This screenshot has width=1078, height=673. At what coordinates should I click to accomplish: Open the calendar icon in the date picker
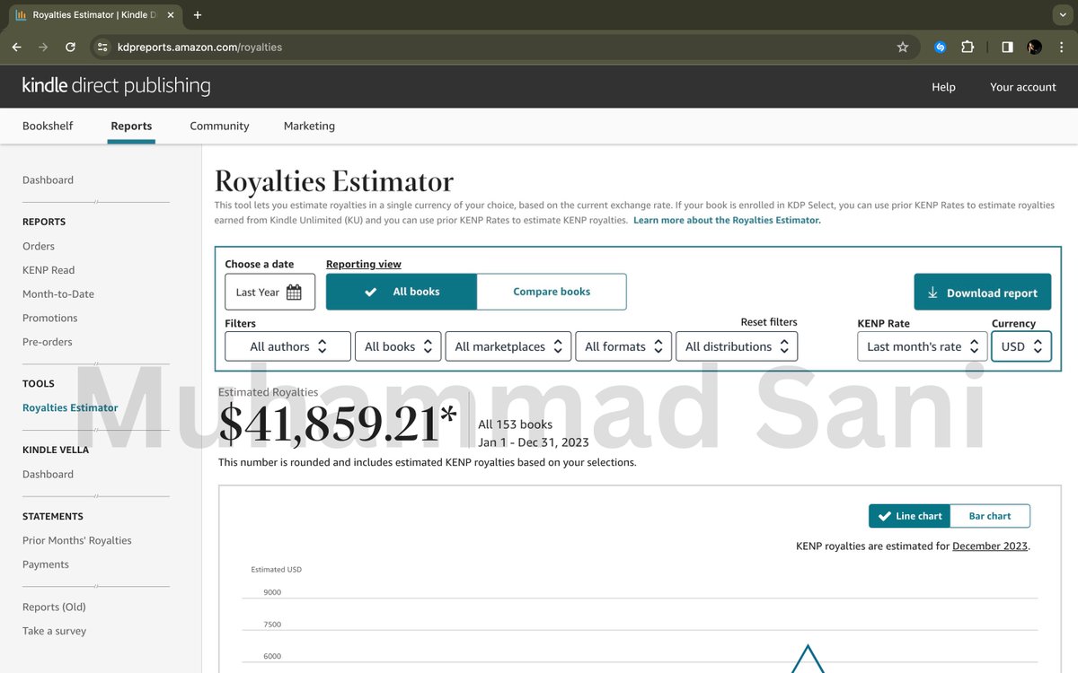[294, 292]
